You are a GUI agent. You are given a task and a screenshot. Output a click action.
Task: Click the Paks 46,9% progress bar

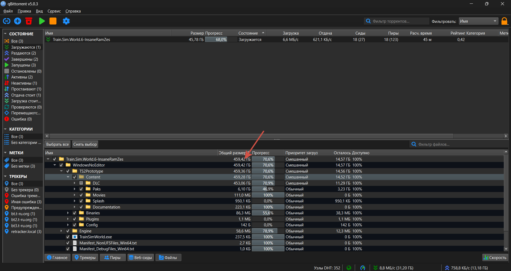point(268,189)
